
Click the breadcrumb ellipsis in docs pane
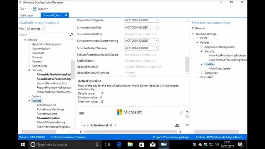pos(83,125)
